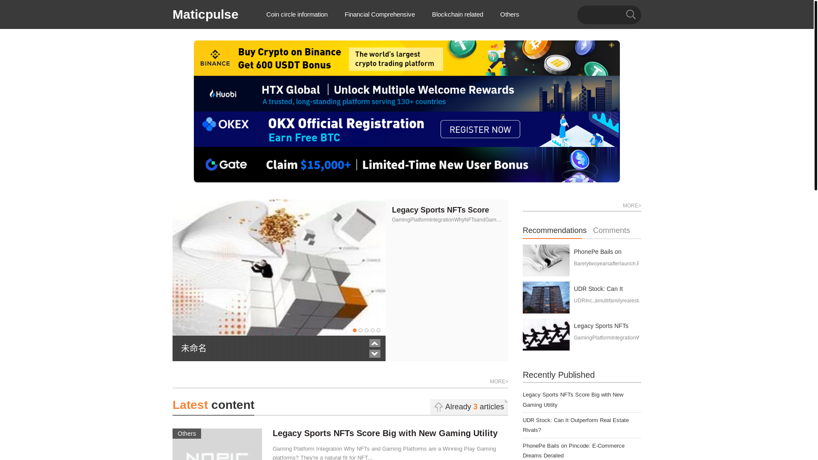The height and width of the screenshot is (460, 818).
Task: Open Blockchain related menu
Action: point(458,14)
